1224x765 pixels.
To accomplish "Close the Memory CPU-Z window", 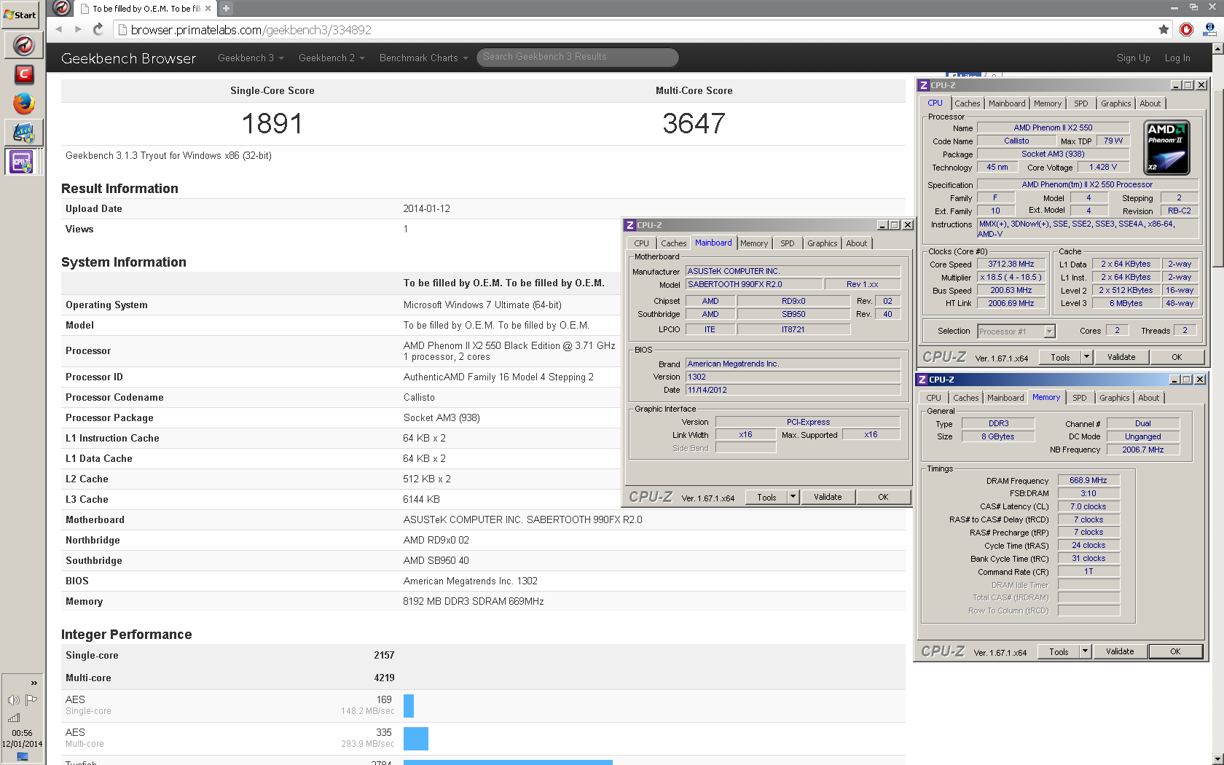I will click(1199, 380).
